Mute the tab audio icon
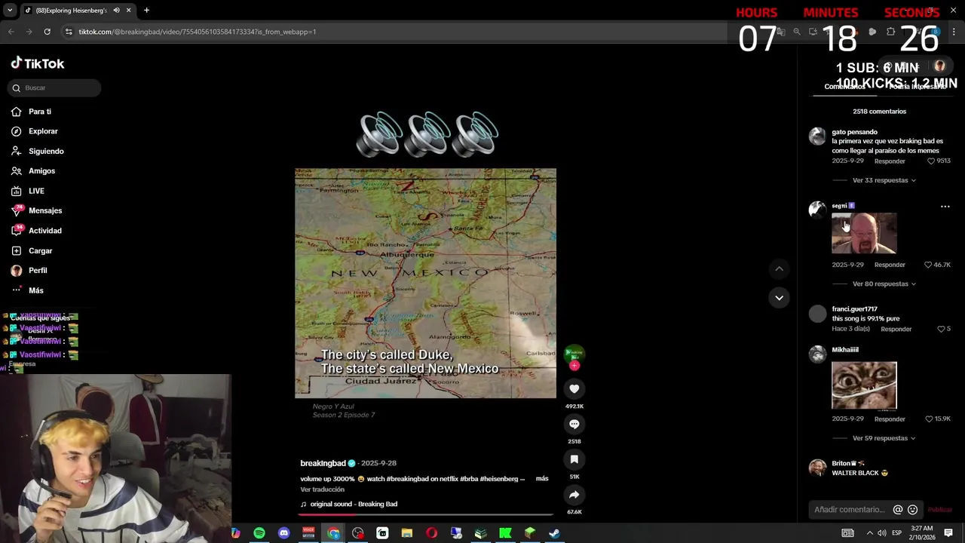The image size is (965, 543). click(116, 11)
